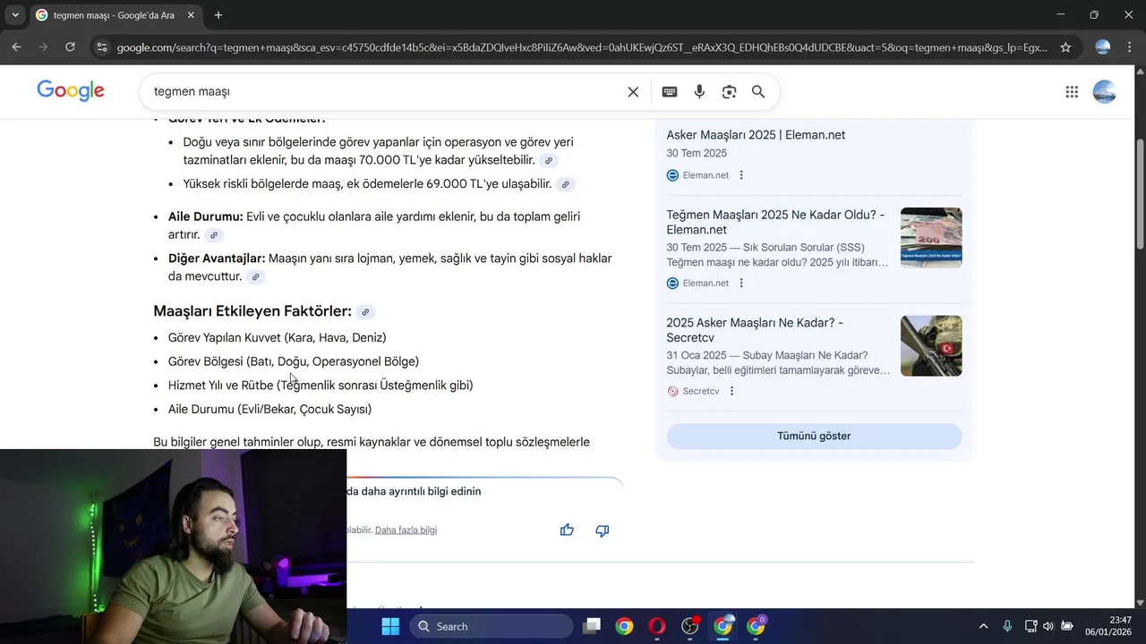Click Secretcv source name label
The height and width of the screenshot is (644, 1146).
tap(701, 391)
